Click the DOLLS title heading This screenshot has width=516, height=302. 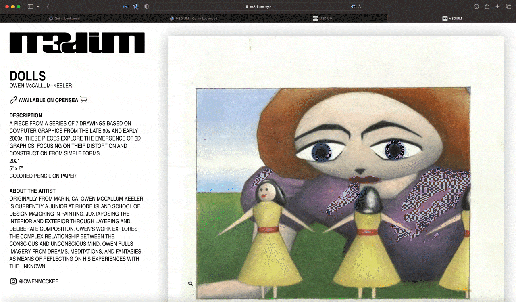click(27, 76)
